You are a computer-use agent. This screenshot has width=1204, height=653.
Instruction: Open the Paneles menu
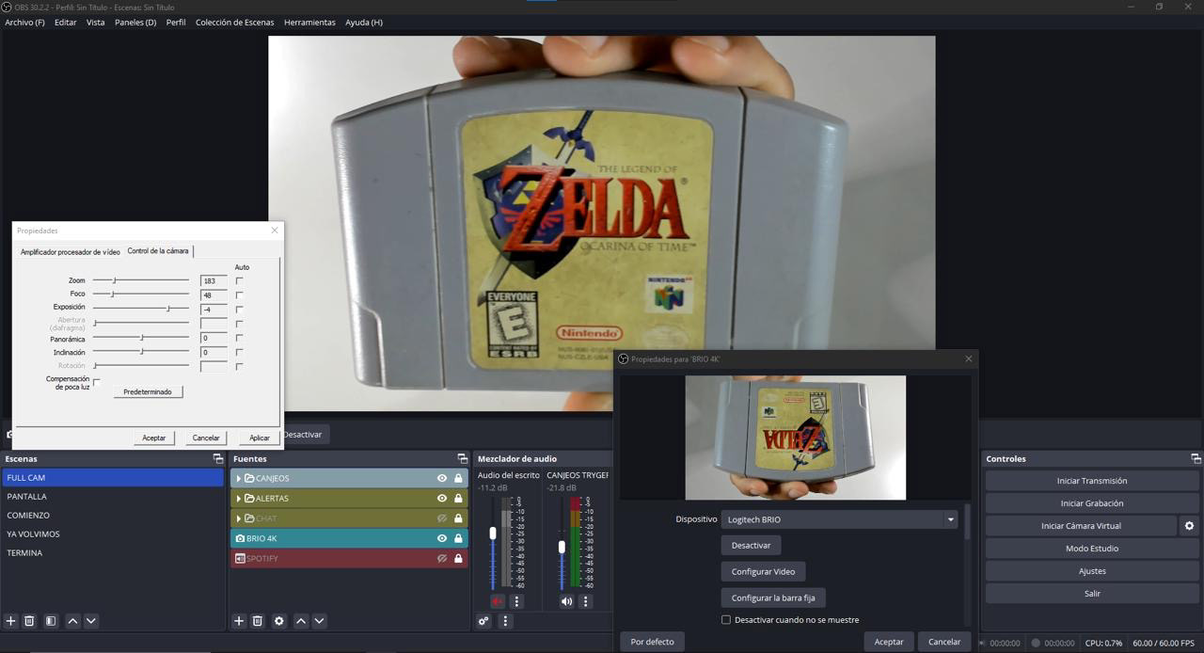point(135,22)
